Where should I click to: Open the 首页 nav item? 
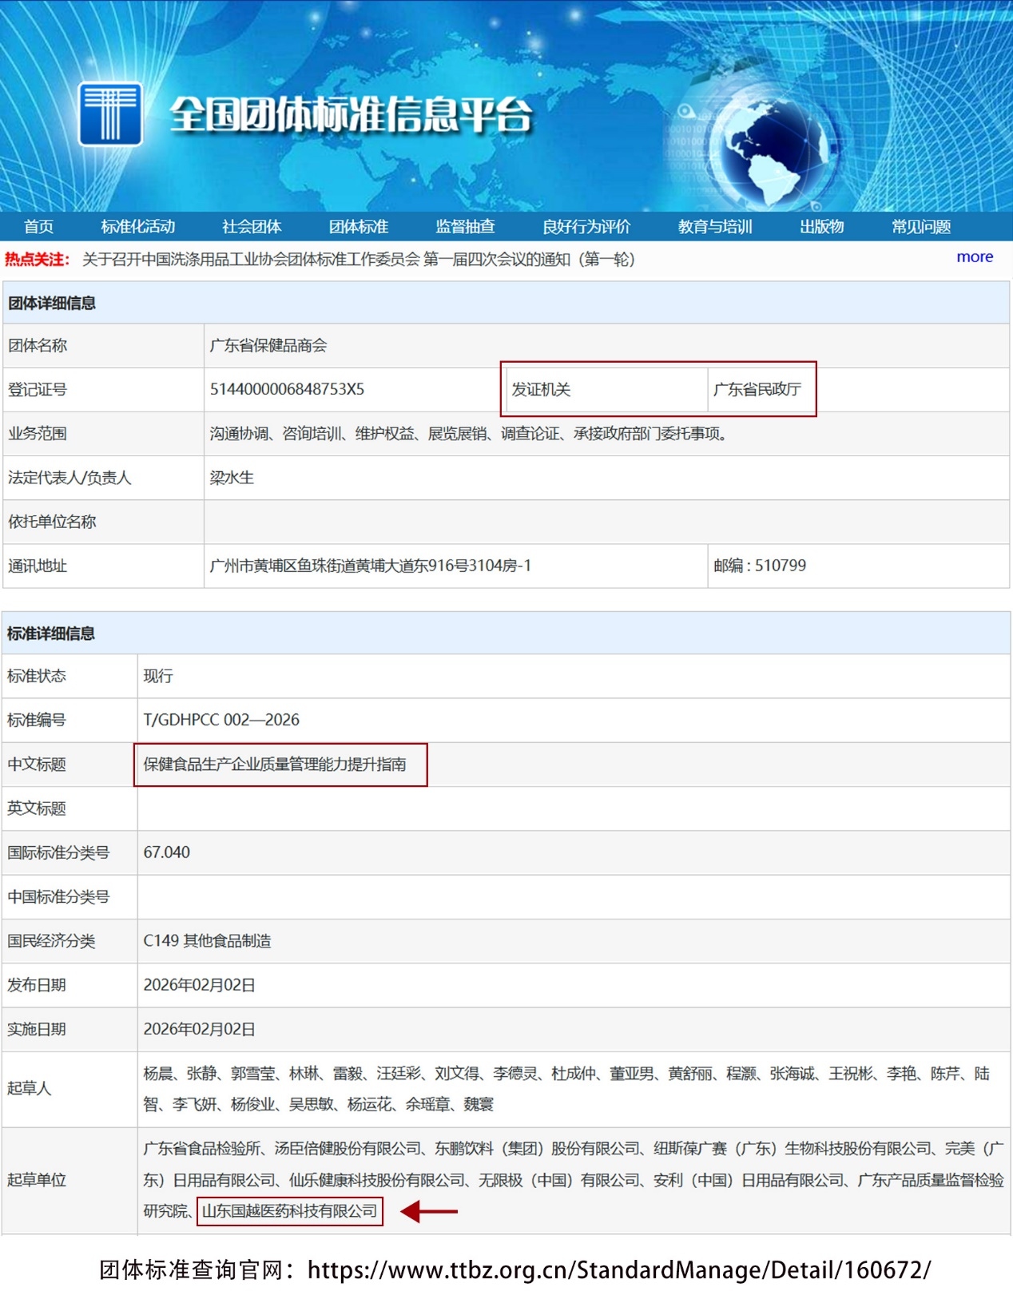tap(38, 227)
